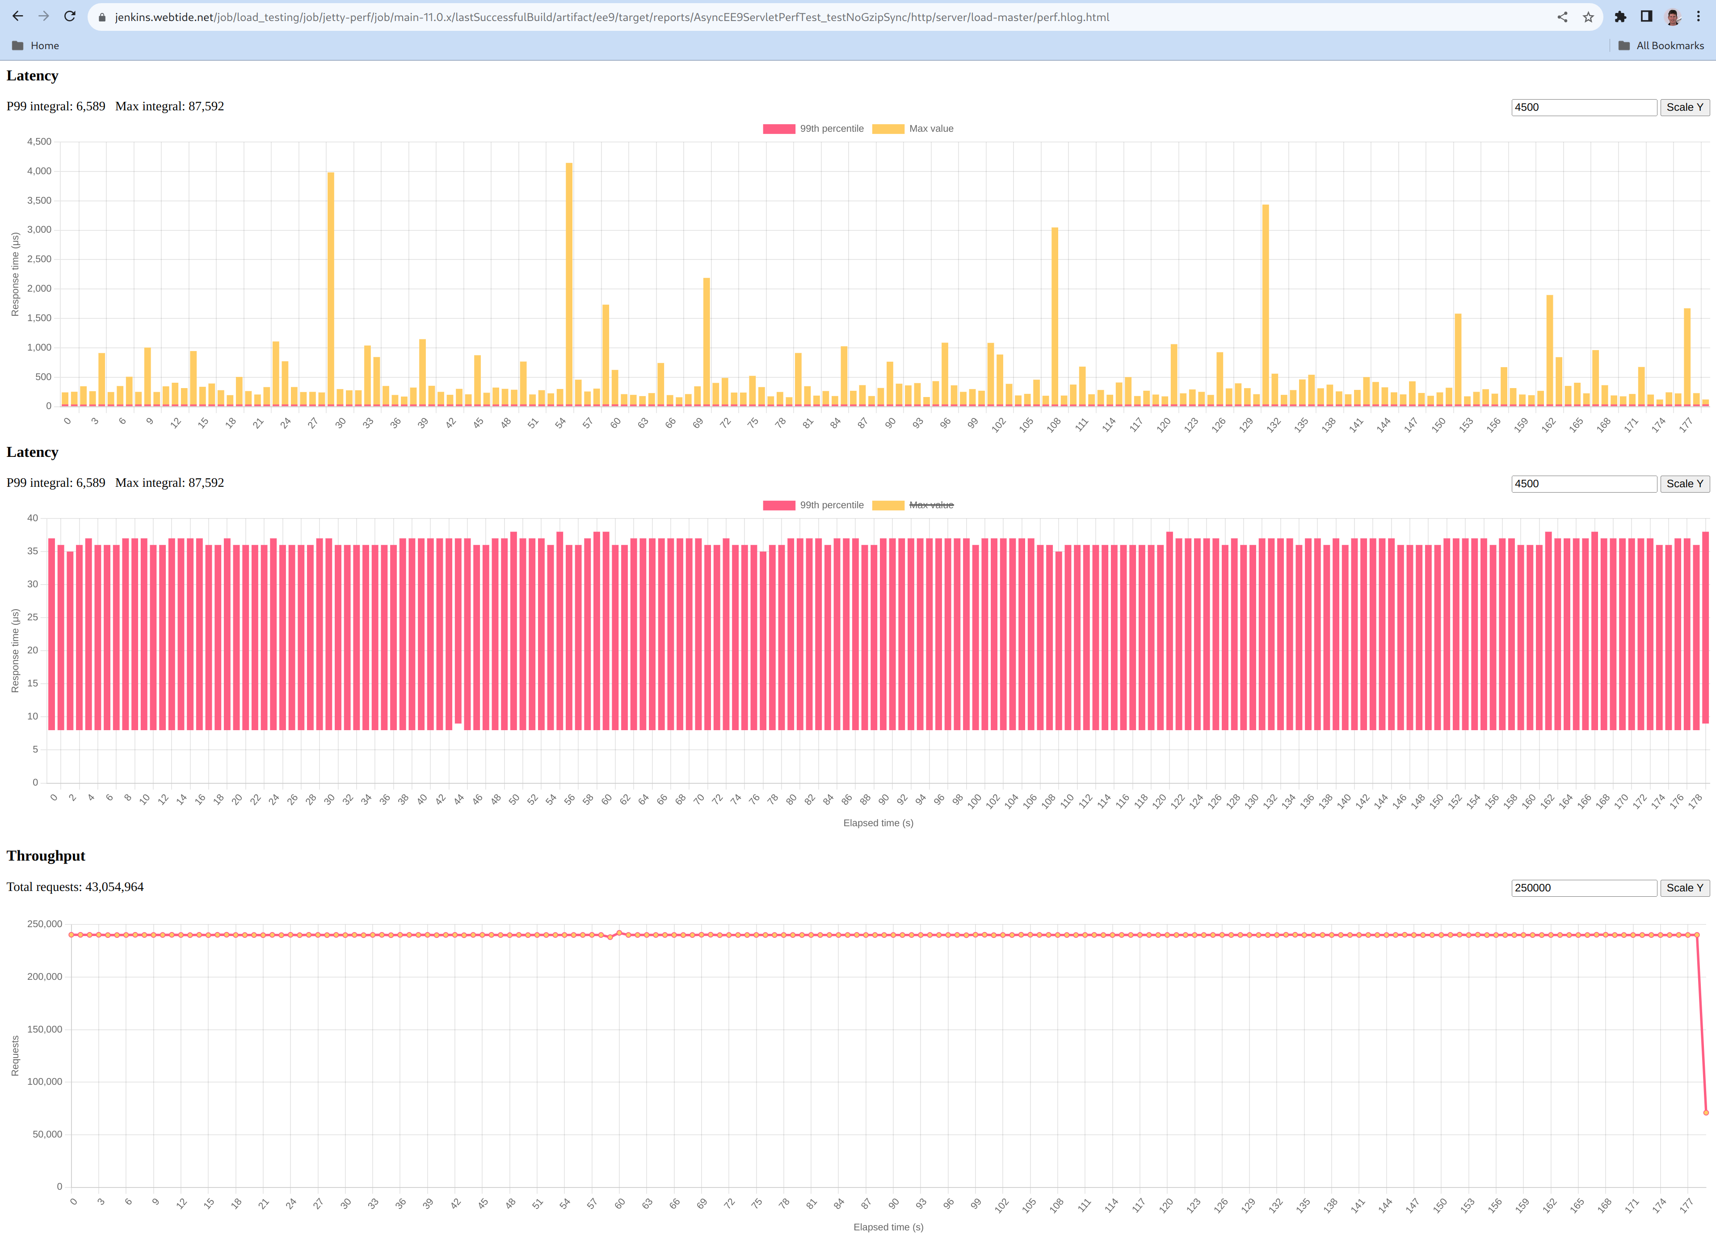Toggle Max value legend in first chart
This screenshot has height=1246, width=1716.
click(931, 129)
